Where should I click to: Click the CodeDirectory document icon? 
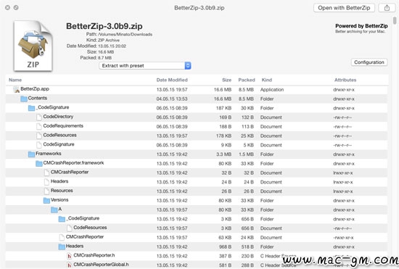click(39, 117)
